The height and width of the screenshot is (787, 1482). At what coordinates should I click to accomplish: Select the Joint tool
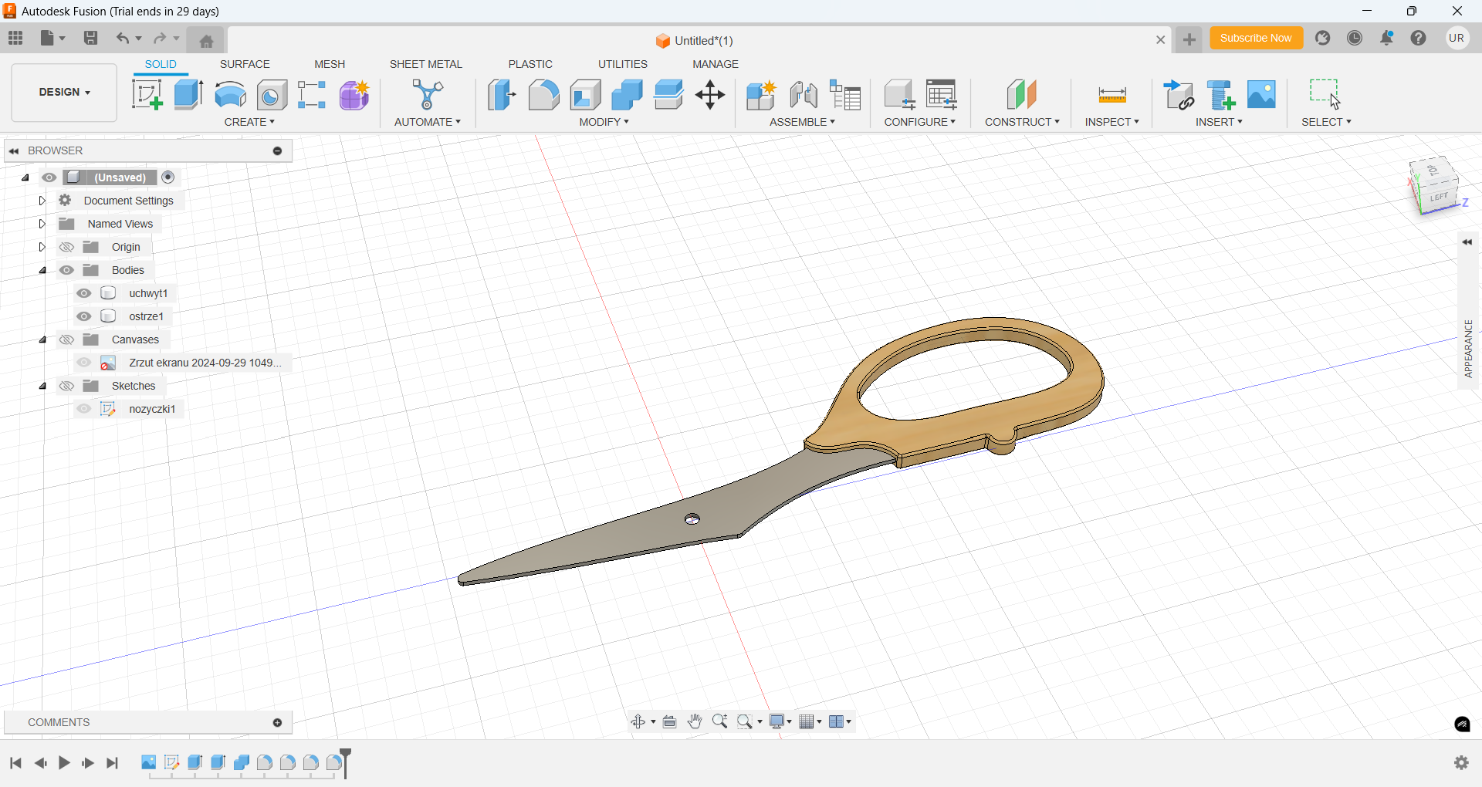tap(804, 95)
